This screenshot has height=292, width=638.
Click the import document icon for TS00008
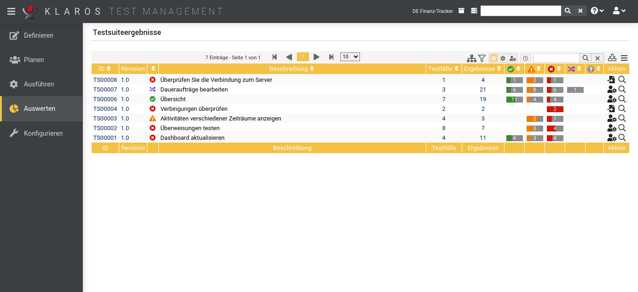coord(611,80)
